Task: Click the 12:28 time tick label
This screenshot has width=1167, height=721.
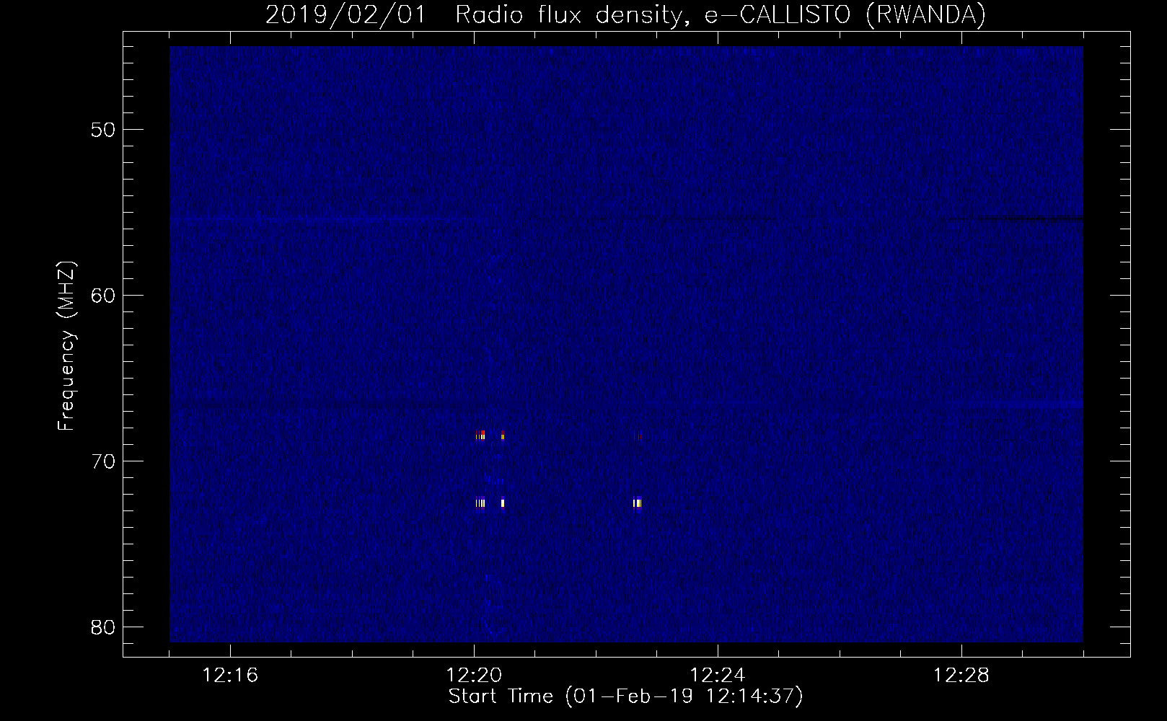Action: coord(961,676)
